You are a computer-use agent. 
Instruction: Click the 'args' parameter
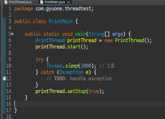tap(118, 34)
